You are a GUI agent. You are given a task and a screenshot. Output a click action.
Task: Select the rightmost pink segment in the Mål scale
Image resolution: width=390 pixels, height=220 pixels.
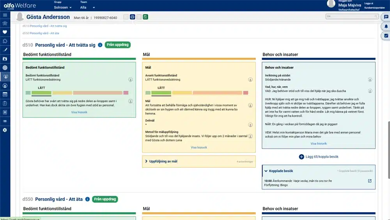coord(246,93)
